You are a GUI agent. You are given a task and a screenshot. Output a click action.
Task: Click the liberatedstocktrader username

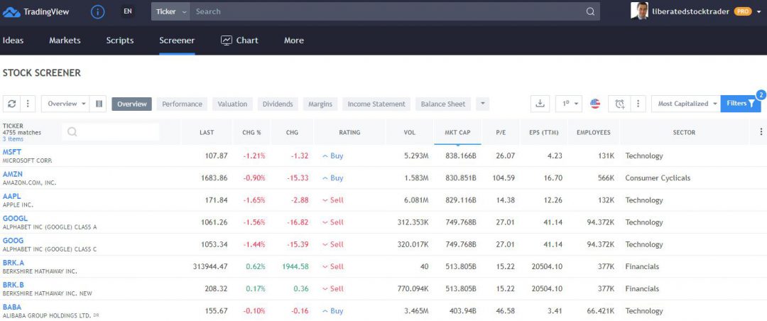691,11
